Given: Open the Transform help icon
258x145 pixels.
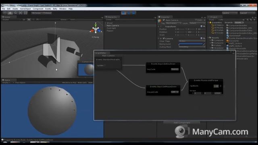Looking at the screenshot, I should click(x=202, y=26).
